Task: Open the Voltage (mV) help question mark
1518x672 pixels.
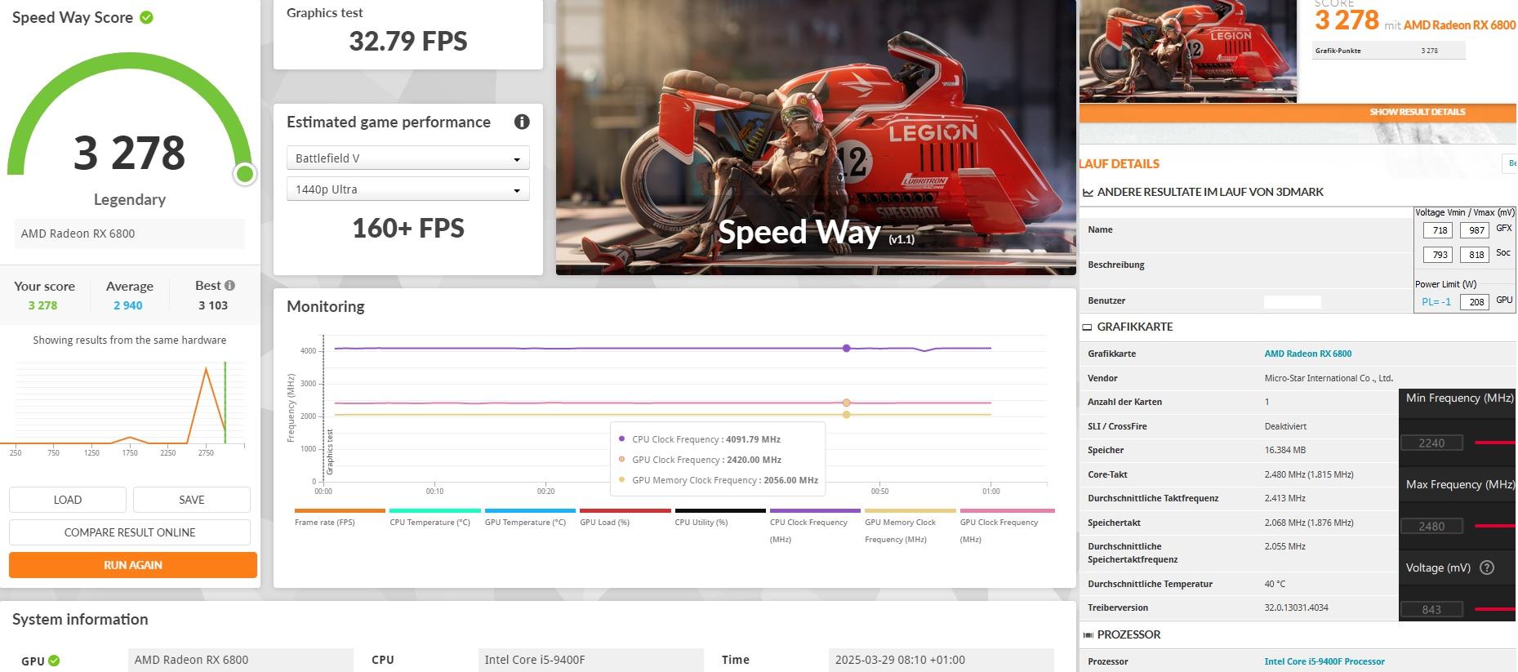Action: click(x=1487, y=567)
